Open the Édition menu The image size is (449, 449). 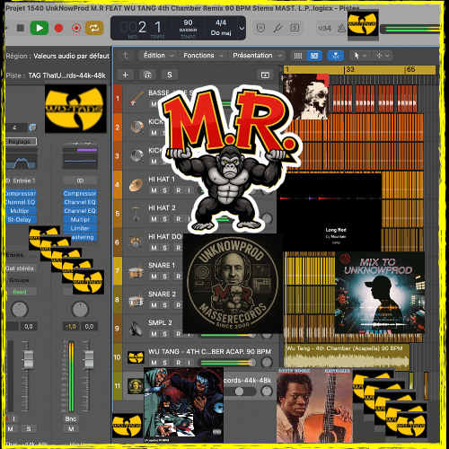click(158, 56)
